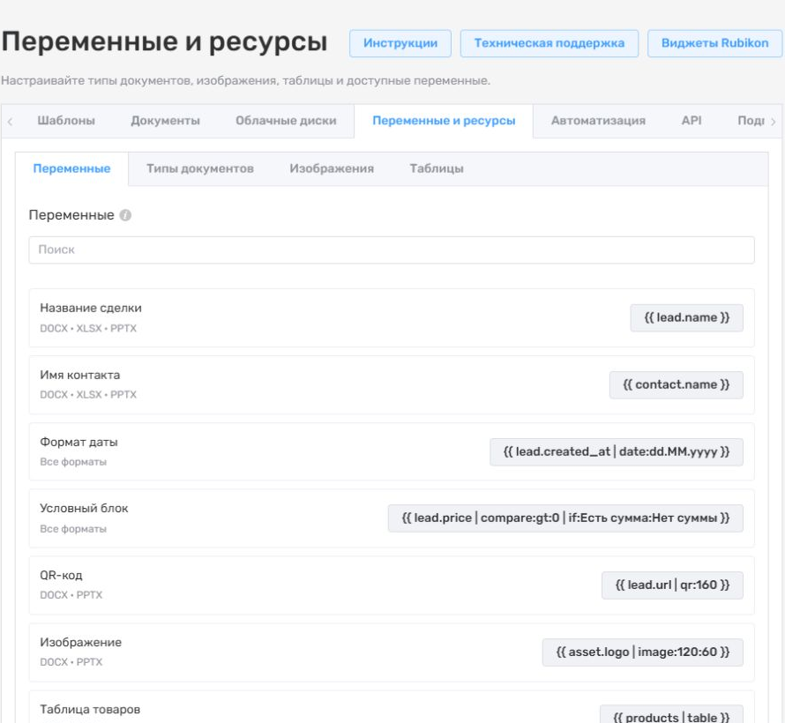Click the subtitle text about document types
Image resolution: width=785 pixels, height=723 pixels.
coord(245,80)
